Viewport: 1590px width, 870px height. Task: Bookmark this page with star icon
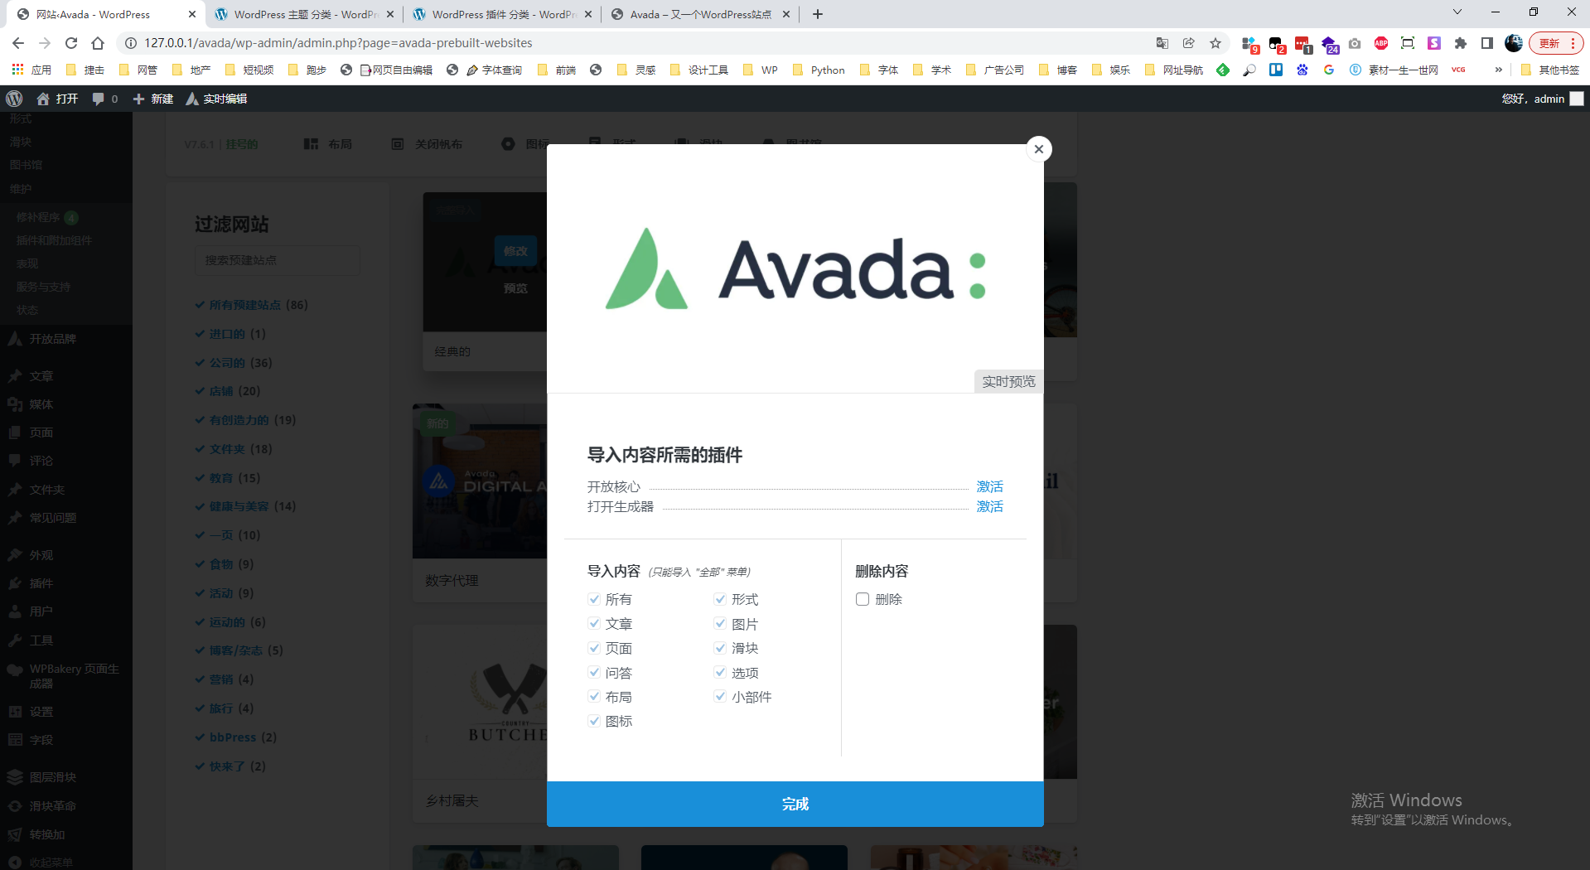[1215, 43]
